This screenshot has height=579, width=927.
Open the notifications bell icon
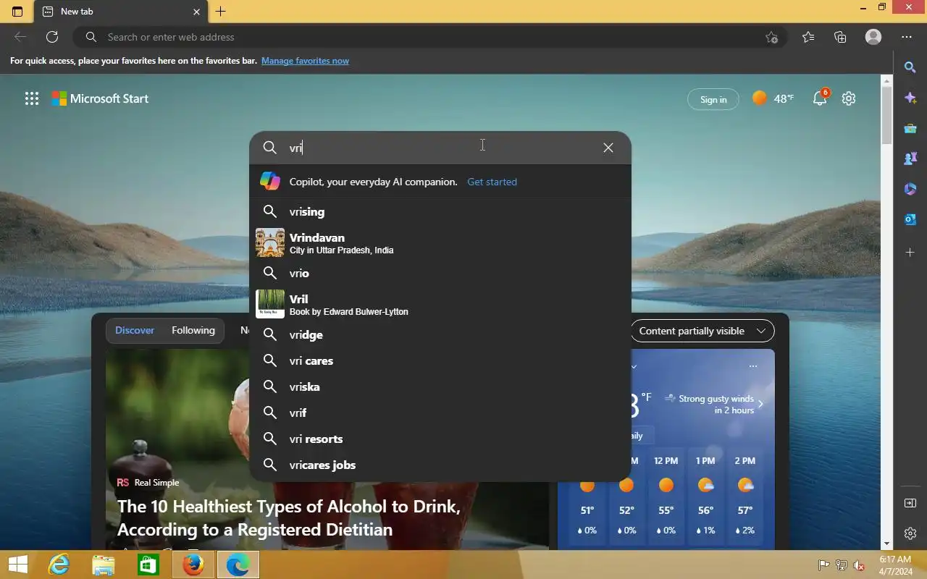821,98
